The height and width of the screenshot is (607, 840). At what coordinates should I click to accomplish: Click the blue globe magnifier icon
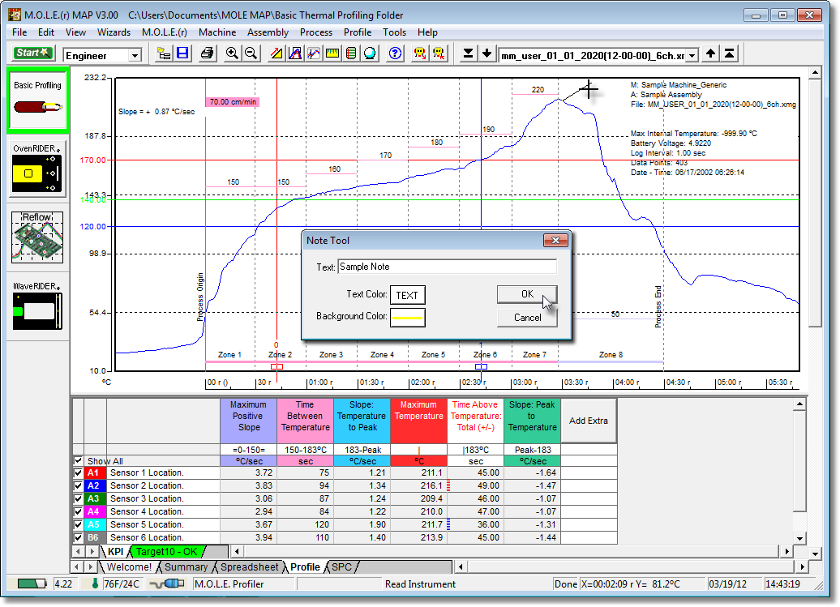point(371,53)
